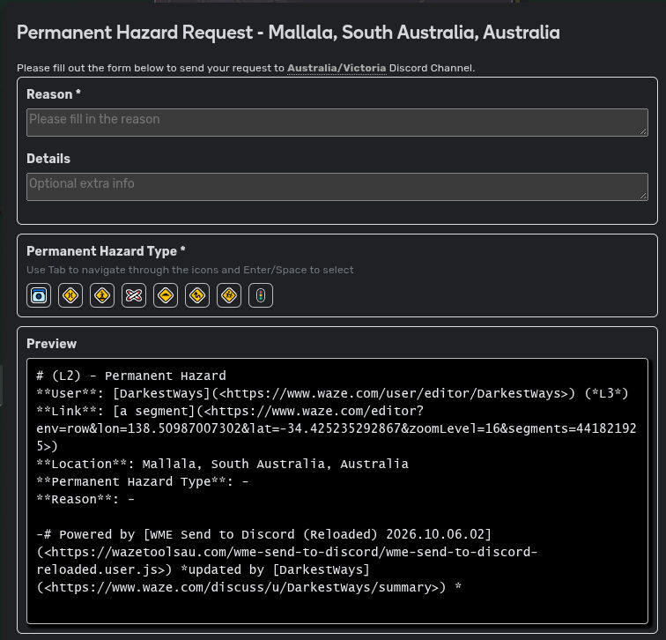666x640 pixels.
Task: Select the traffic light hazard icon
Action: tap(261, 295)
